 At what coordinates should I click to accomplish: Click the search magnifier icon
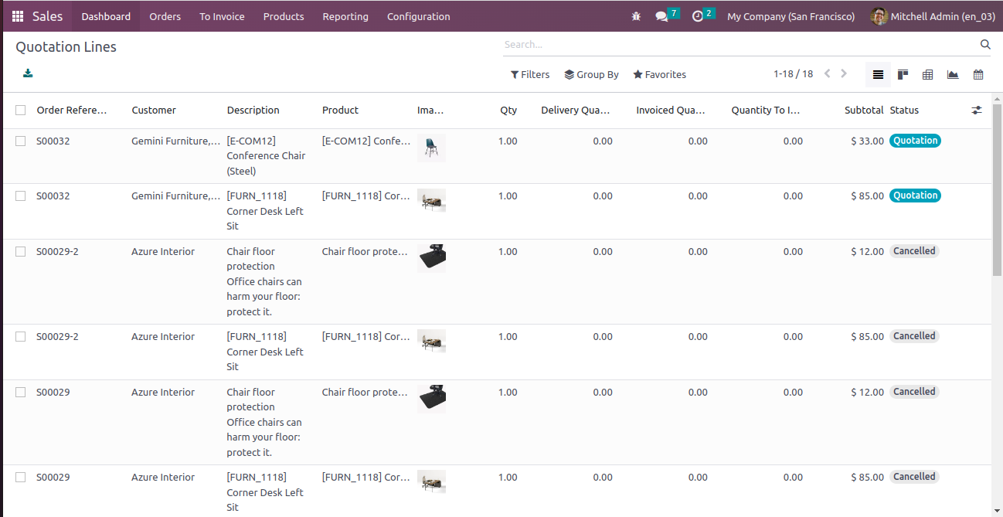click(x=985, y=45)
